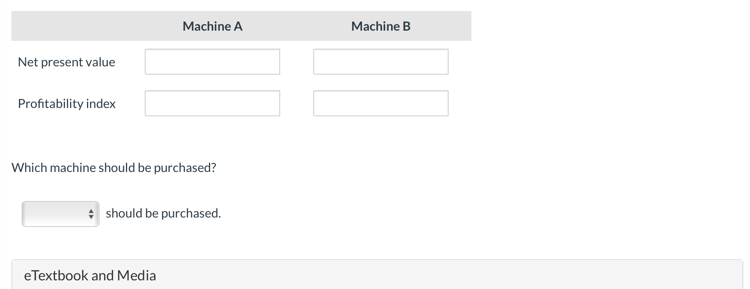Click the should be purchased text
The image size is (750, 289).
coord(163,213)
